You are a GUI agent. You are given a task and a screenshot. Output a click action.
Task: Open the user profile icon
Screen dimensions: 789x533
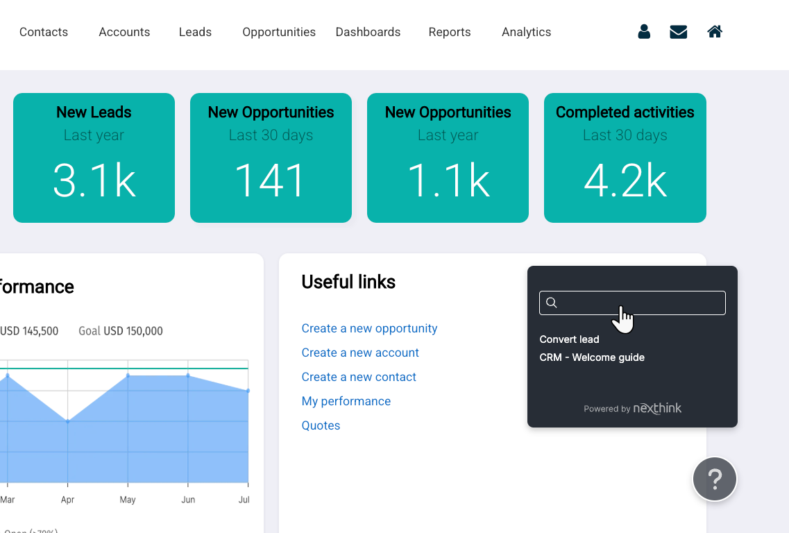644,32
